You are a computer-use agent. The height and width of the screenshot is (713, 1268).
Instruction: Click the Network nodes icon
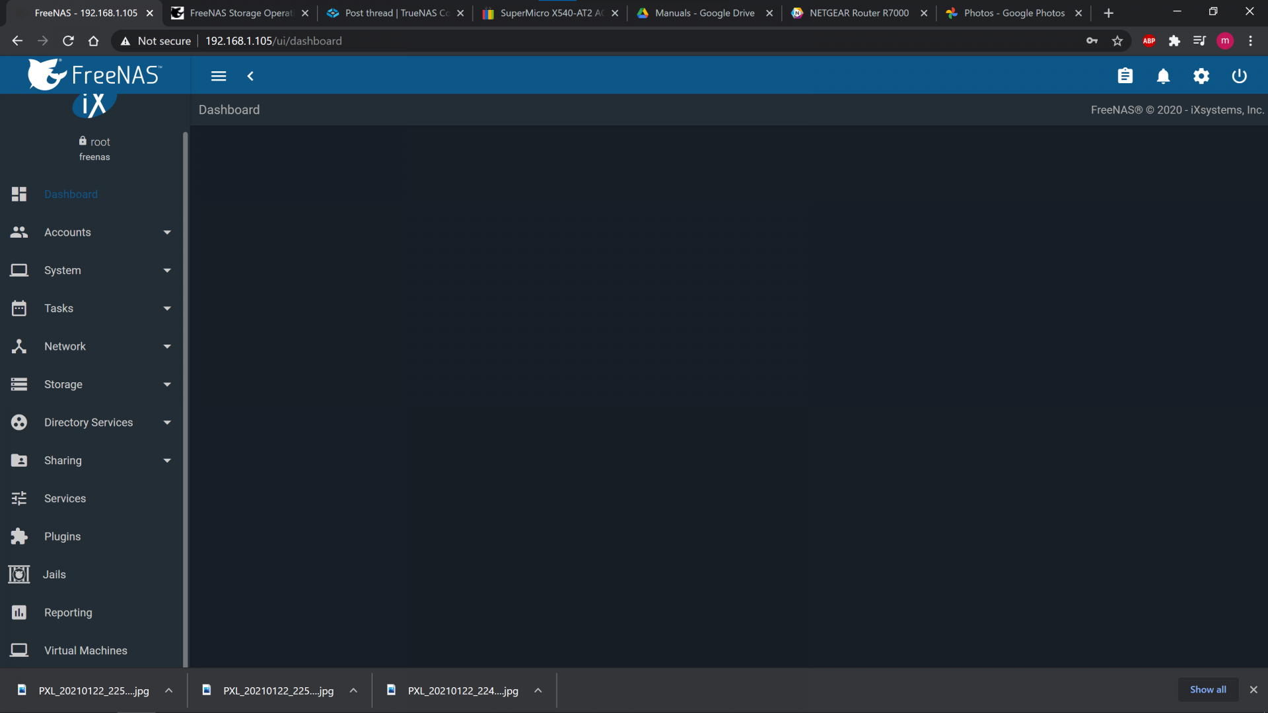pos(19,347)
